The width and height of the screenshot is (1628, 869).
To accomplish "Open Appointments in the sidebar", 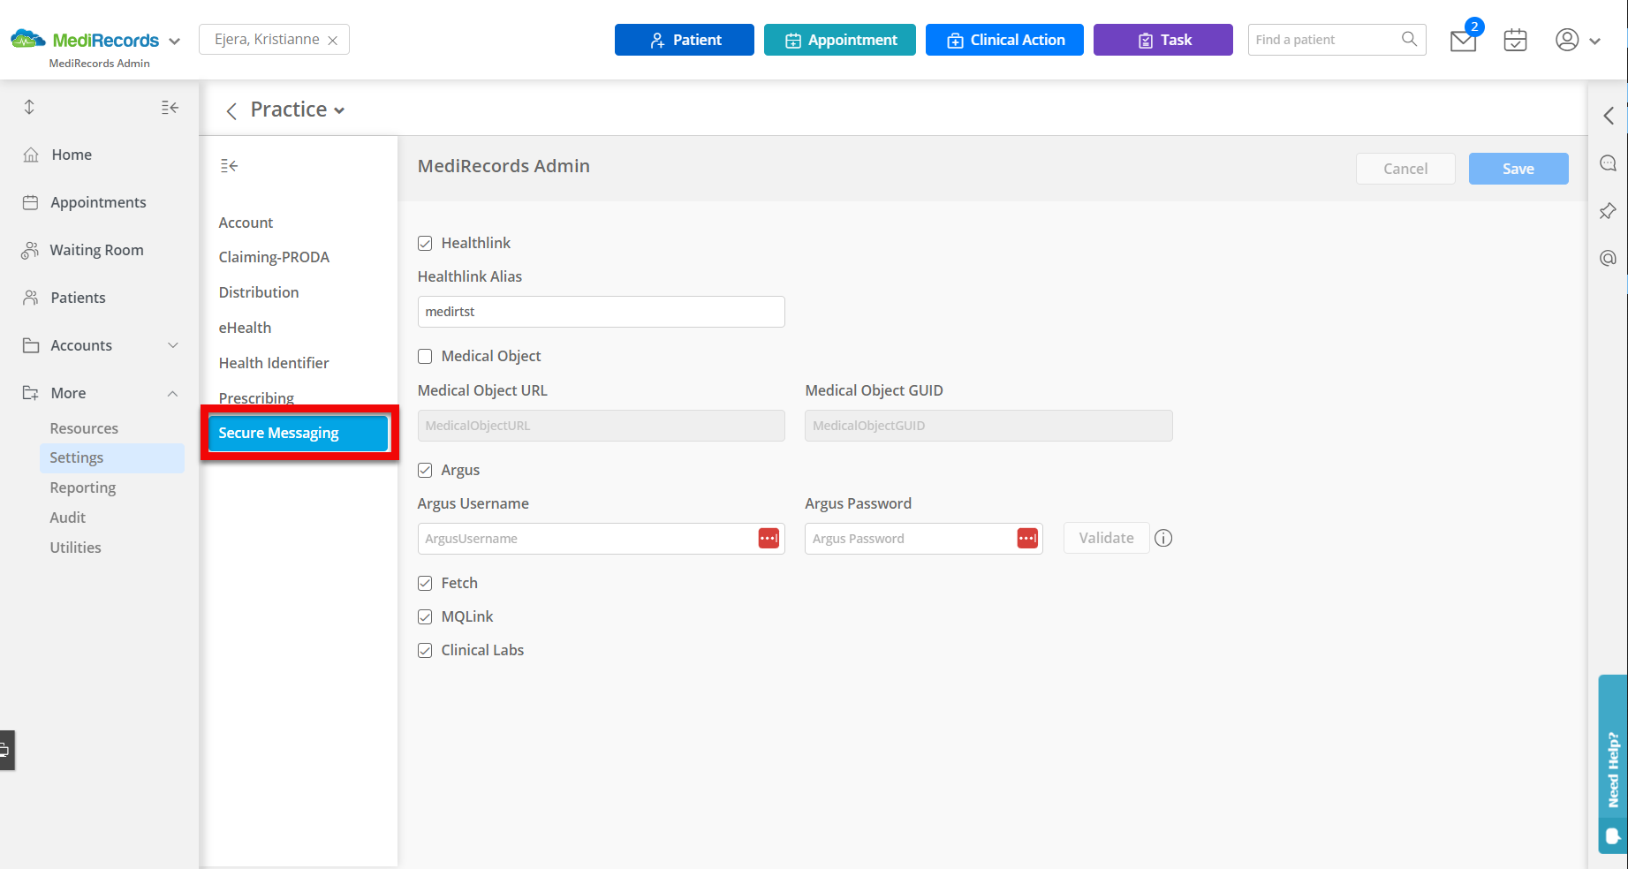I will pyautogui.click(x=98, y=202).
